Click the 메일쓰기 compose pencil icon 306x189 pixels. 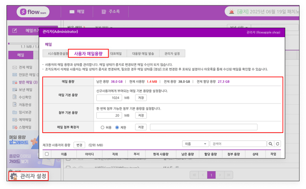[x=15, y=30]
